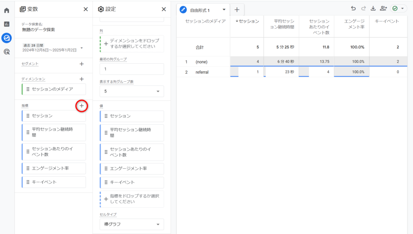Click the undo arrow icon
This screenshot has height=234, width=413.
coord(354,9)
